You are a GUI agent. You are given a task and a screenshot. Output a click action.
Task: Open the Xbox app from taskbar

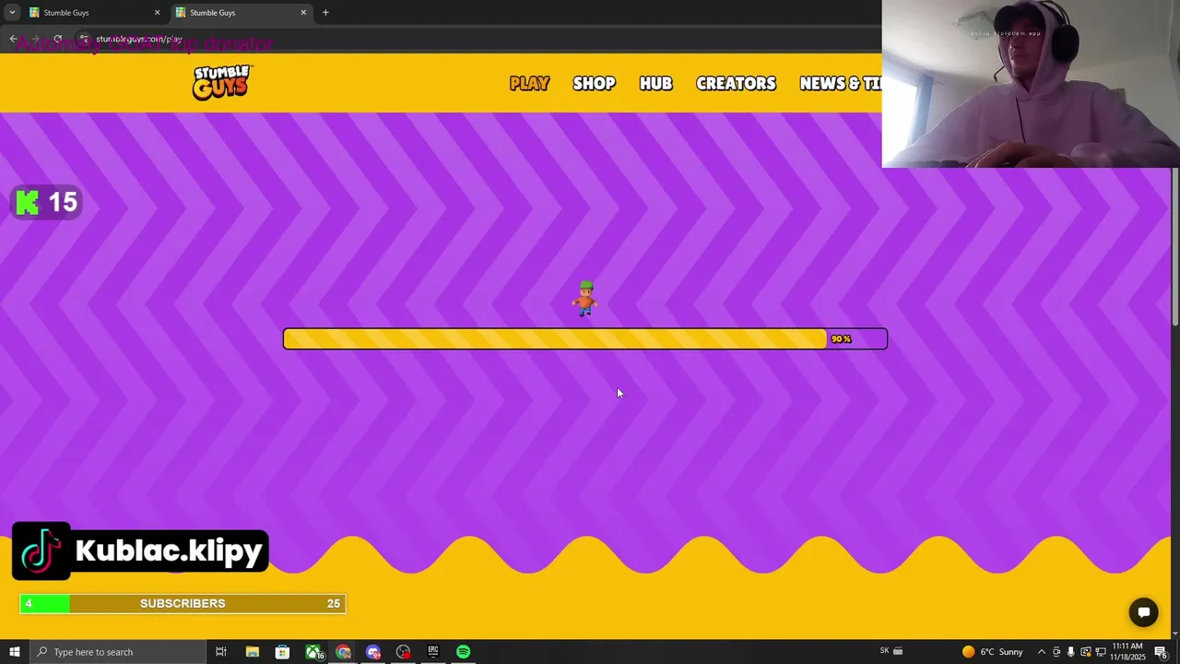[313, 652]
